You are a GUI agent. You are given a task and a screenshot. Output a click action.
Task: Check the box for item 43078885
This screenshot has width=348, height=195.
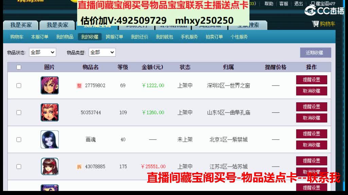click(x=19, y=167)
